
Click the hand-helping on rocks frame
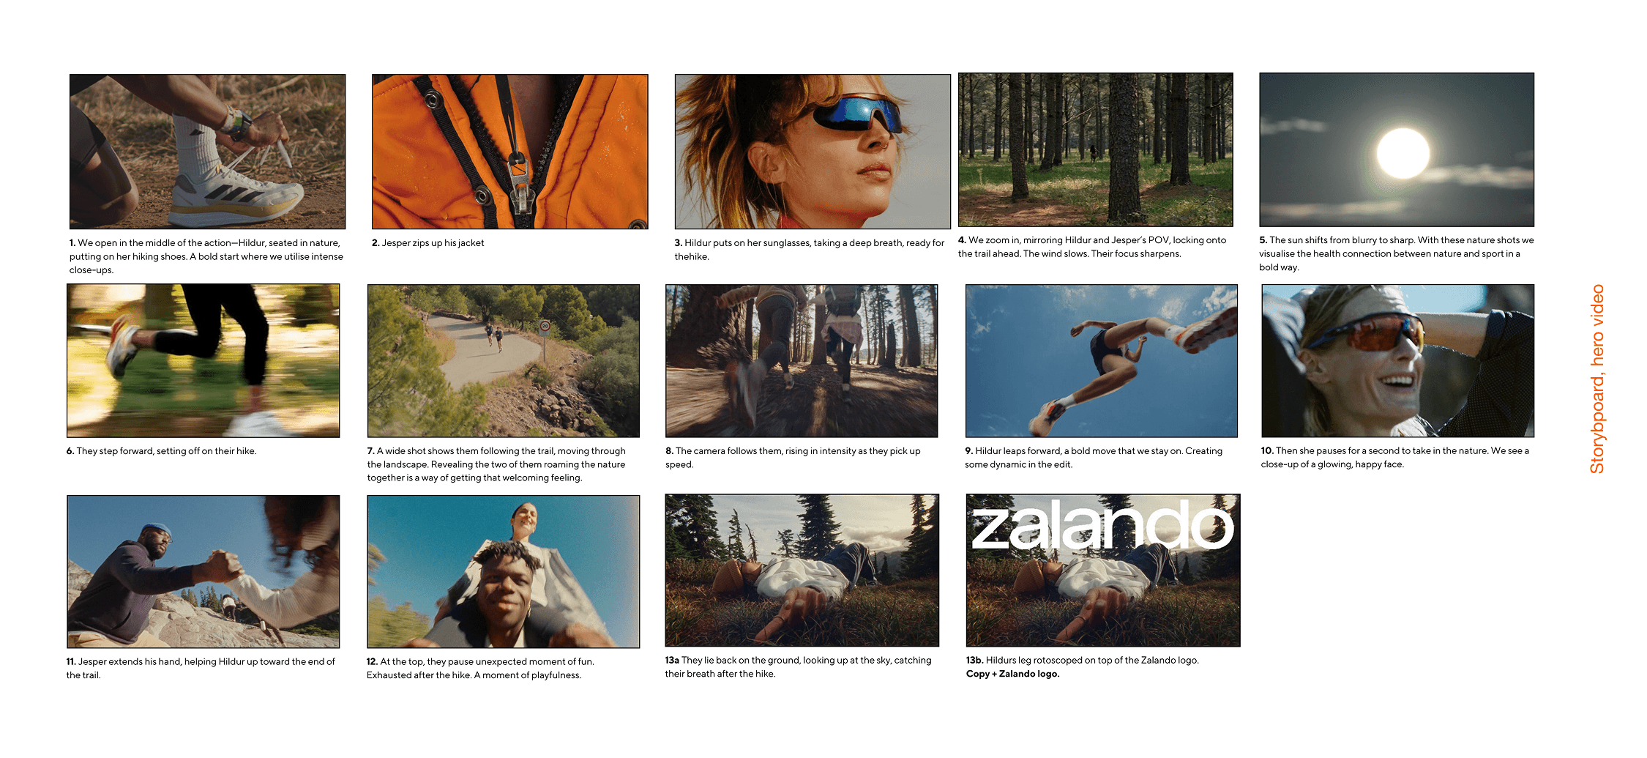pos(203,571)
